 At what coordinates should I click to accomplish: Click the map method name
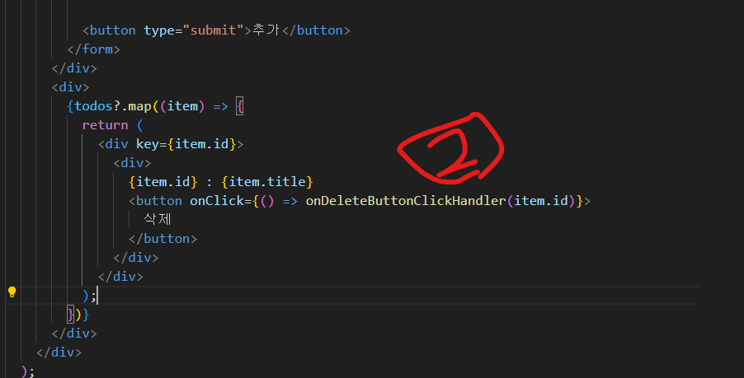tap(139, 106)
